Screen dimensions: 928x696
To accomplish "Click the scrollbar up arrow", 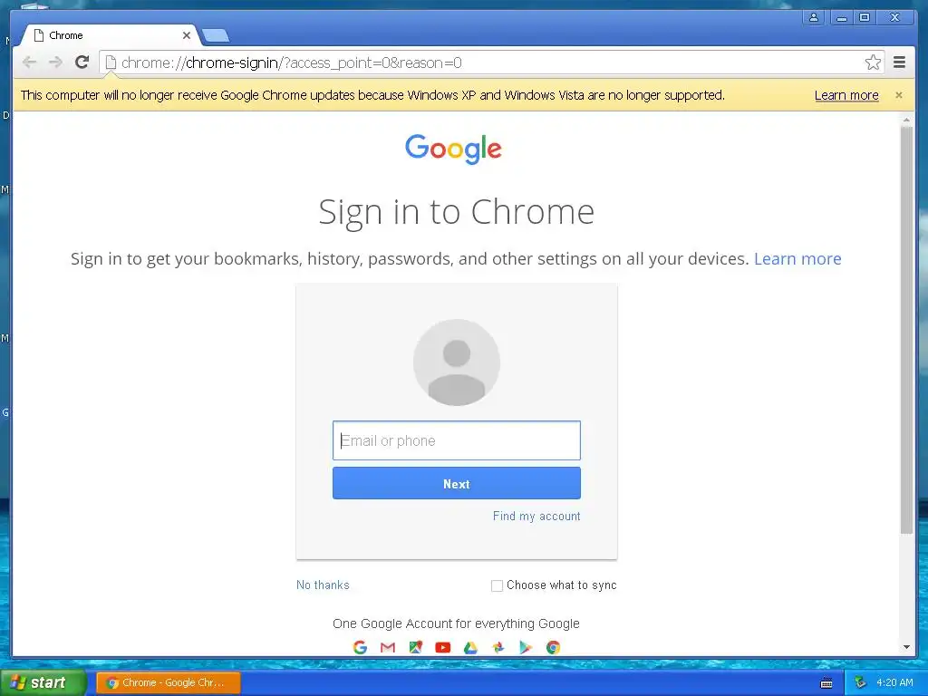I will click(x=906, y=120).
